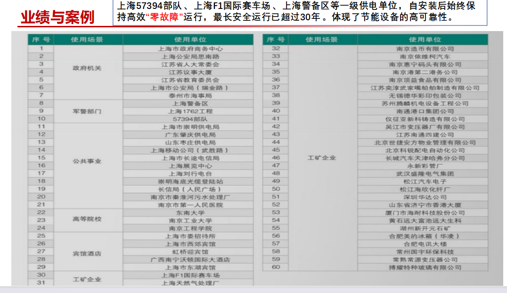Click 南通港口集团公司
Screen dimensions: 507x293
(425, 111)
